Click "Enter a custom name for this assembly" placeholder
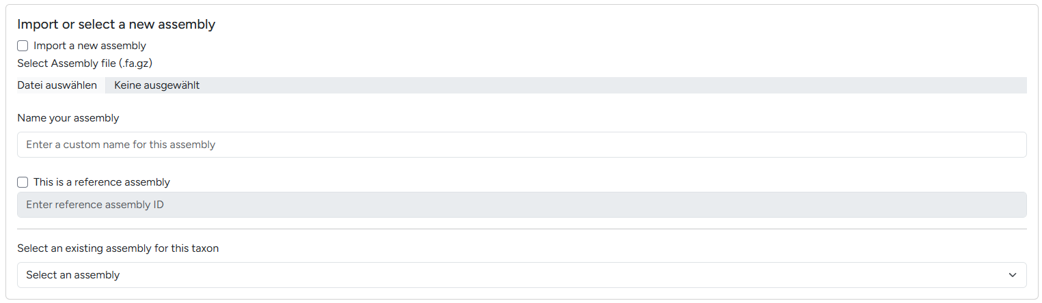 (121, 145)
